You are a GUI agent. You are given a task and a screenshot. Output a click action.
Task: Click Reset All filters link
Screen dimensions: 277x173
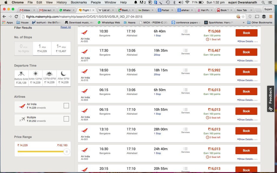[65, 27]
